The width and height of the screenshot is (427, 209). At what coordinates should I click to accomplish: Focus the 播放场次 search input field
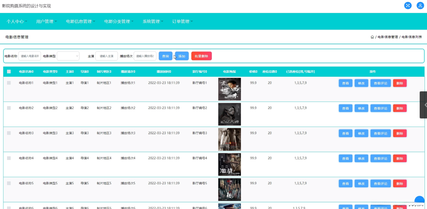coord(145,56)
